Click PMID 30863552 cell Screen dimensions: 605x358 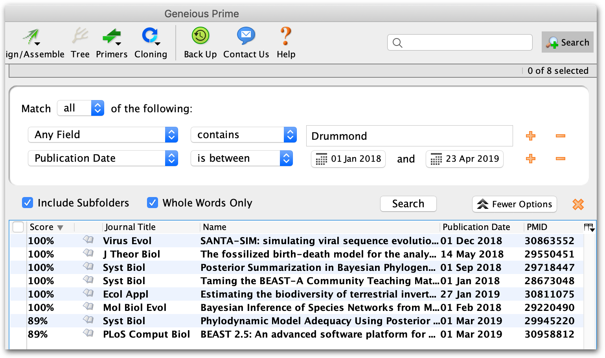pyautogui.click(x=550, y=241)
